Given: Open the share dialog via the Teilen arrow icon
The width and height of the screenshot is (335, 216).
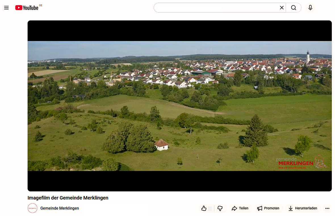Looking at the screenshot, I should pos(235,208).
